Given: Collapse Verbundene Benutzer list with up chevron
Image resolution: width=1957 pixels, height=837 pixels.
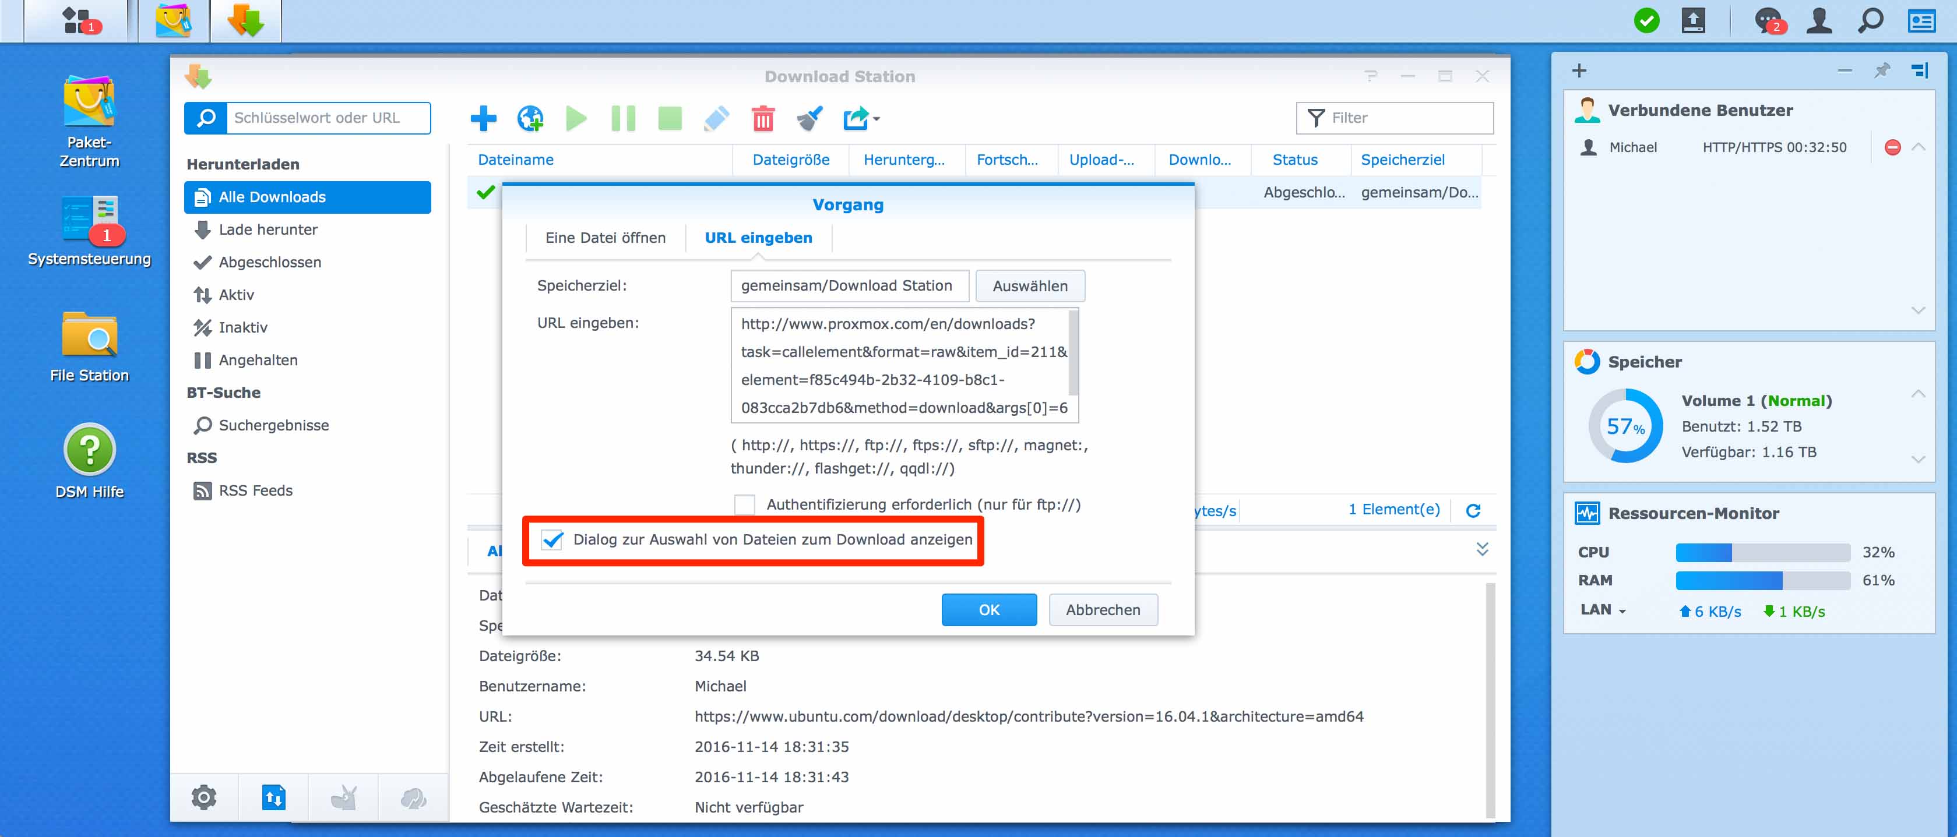Looking at the screenshot, I should click(1917, 147).
